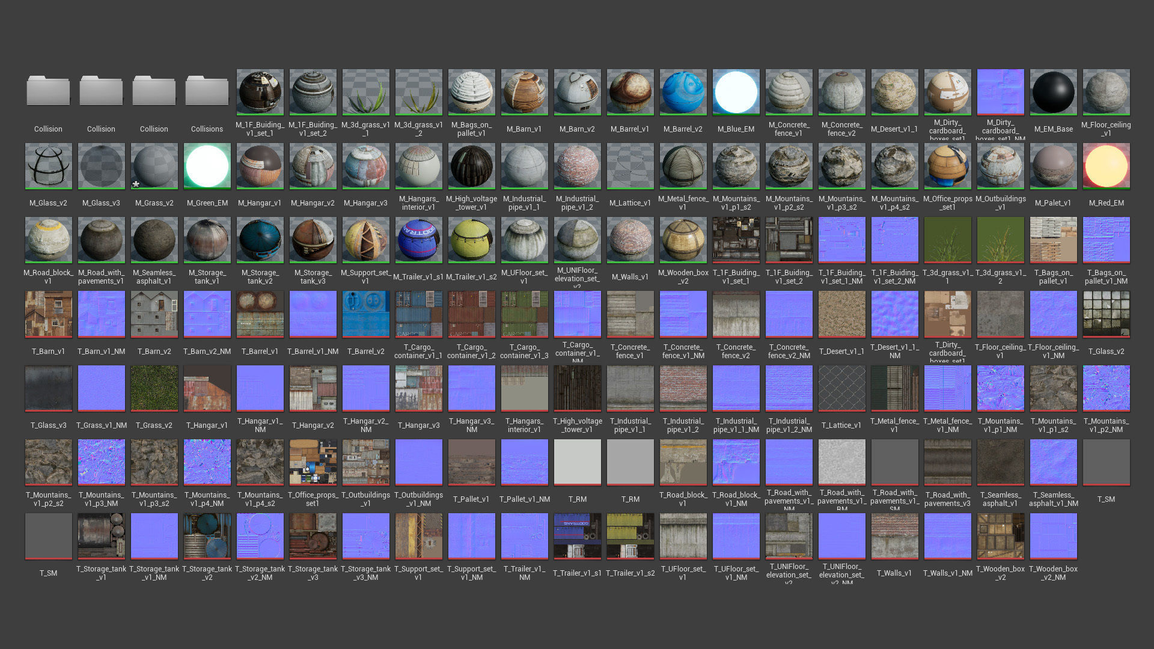The width and height of the screenshot is (1154, 649).
Task: Select the T_Barn_v1 texture thumbnail
Action: pyautogui.click(x=48, y=314)
